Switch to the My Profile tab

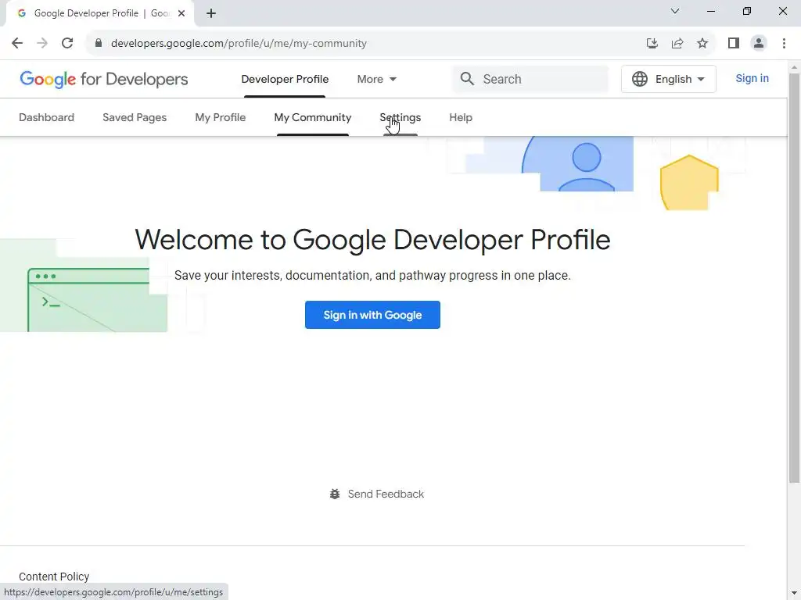click(220, 117)
